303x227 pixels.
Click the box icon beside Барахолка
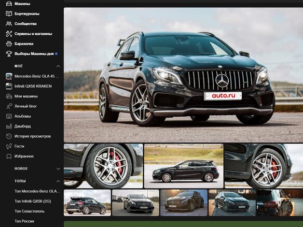click(x=9, y=44)
